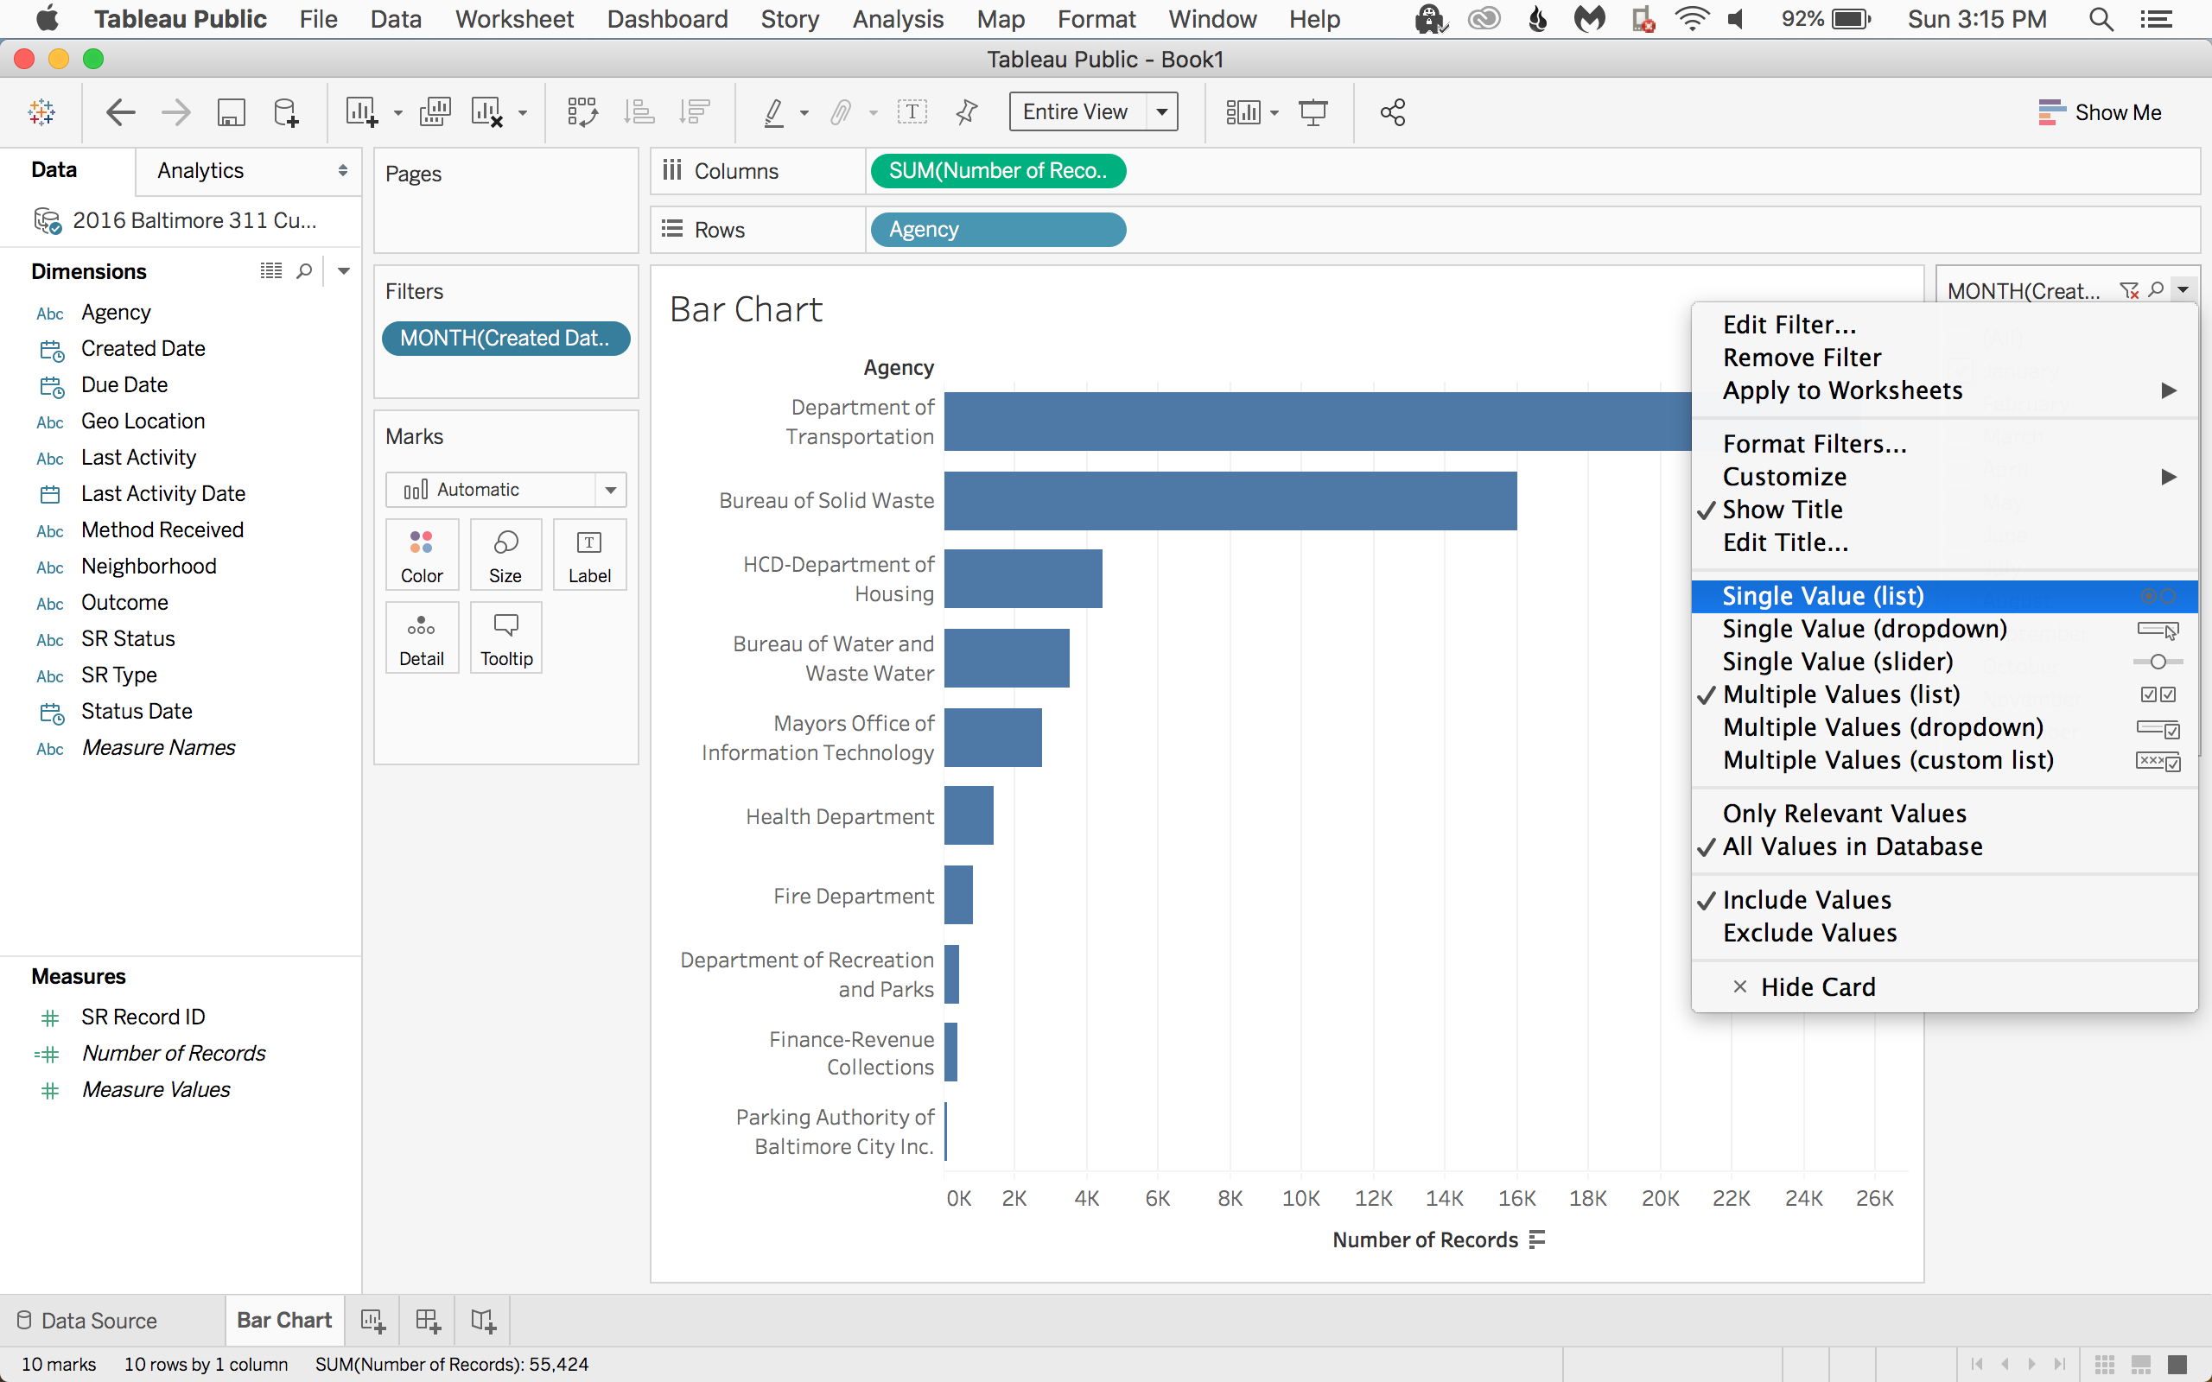Open the filter card dropdown arrow
Viewport: 2212px width, 1382px height.
[x=2183, y=291]
